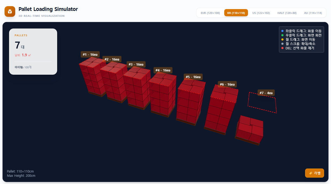Select the EUR (120×100) pallet tab

coord(210,13)
